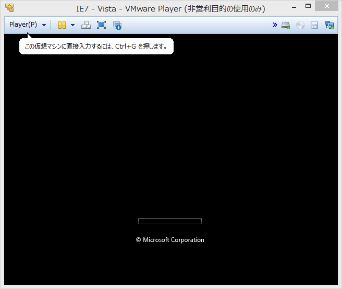The image size is (342, 289).
Task: Click the Ctrl+G input hint tooltip
Action: pos(96,46)
